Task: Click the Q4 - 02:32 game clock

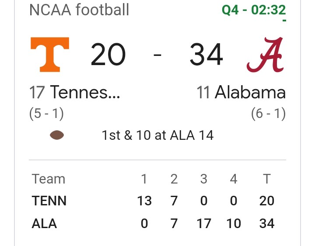Action: (254, 10)
